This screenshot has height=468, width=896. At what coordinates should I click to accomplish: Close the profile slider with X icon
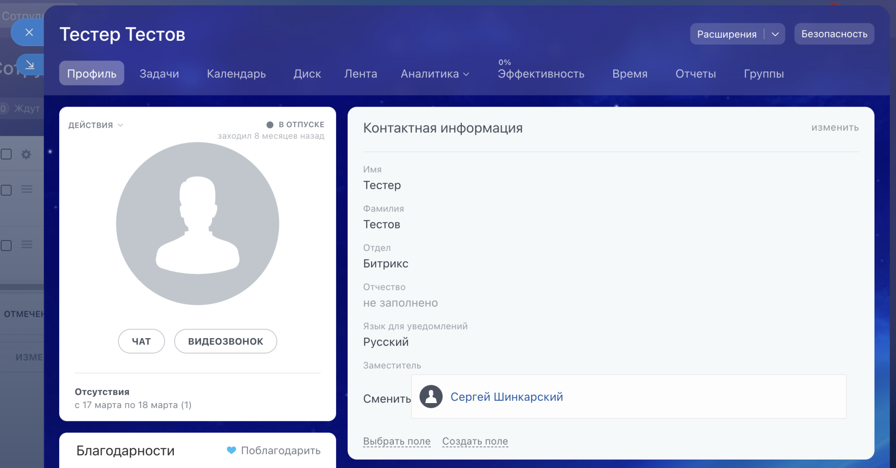[29, 32]
